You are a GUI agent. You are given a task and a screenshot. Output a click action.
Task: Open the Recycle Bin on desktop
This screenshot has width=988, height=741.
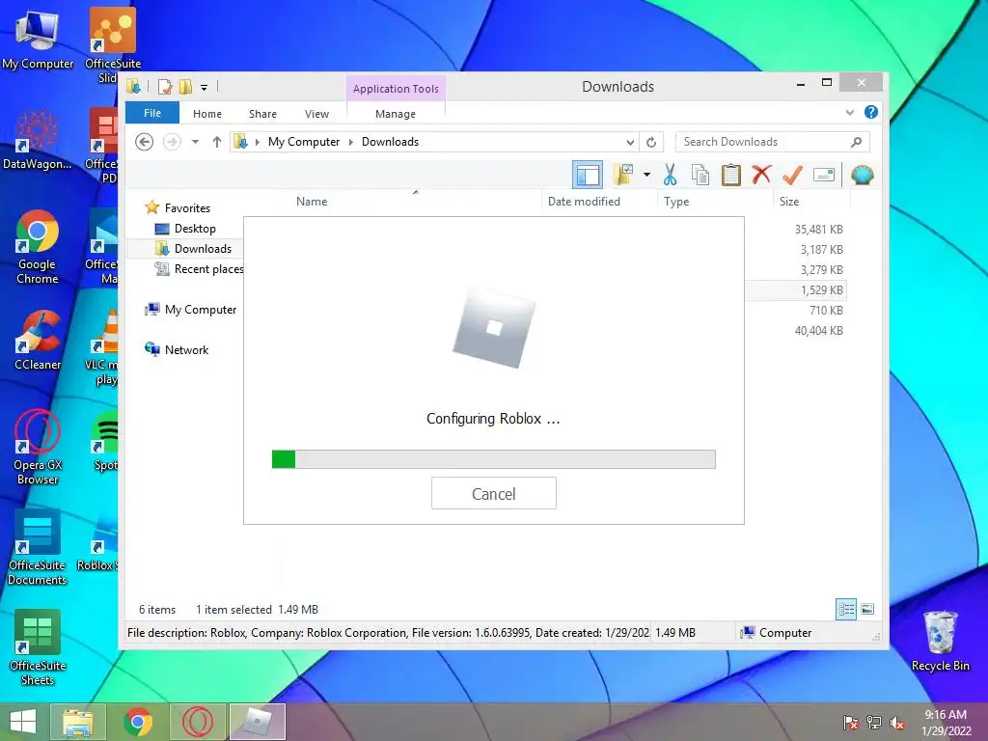pyautogui.click(x=940, y=642)
